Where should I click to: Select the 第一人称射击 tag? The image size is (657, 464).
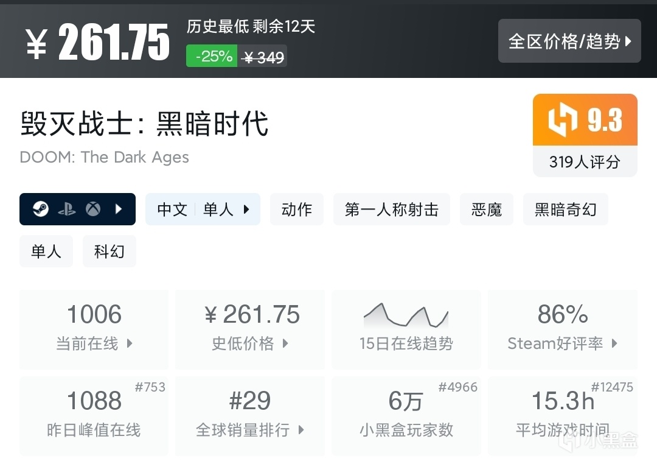(x=391, y=209)
